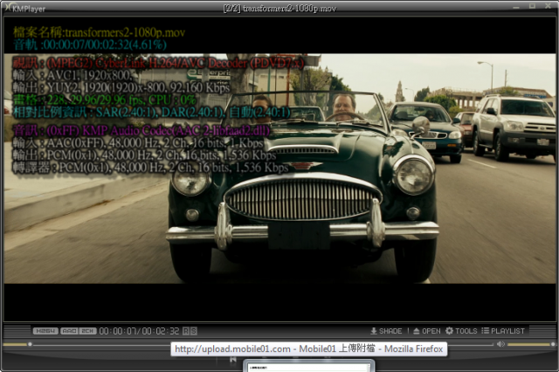Toggle the R repeat button
Screen dimensions: 559x372
186,331
